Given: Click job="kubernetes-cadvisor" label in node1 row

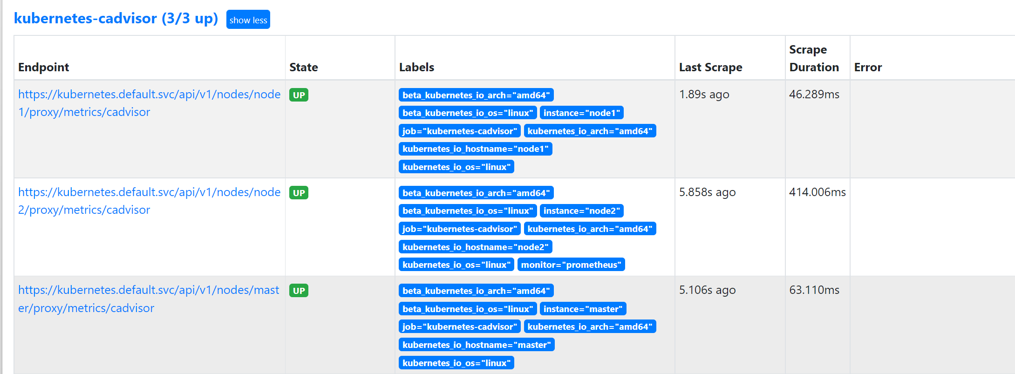Looking at the screenshot, I should [459, 131].
